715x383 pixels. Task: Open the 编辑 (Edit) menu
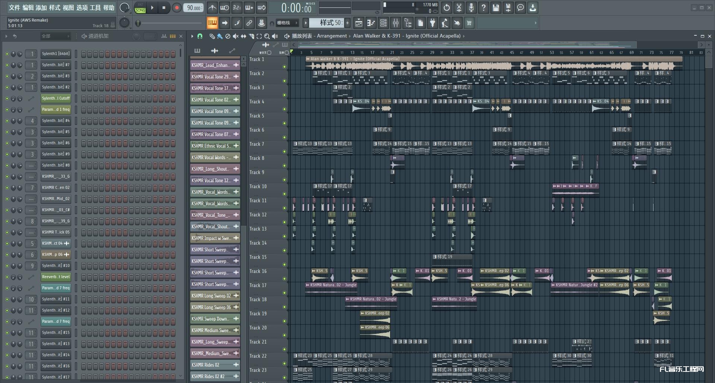tap(28, 7)
